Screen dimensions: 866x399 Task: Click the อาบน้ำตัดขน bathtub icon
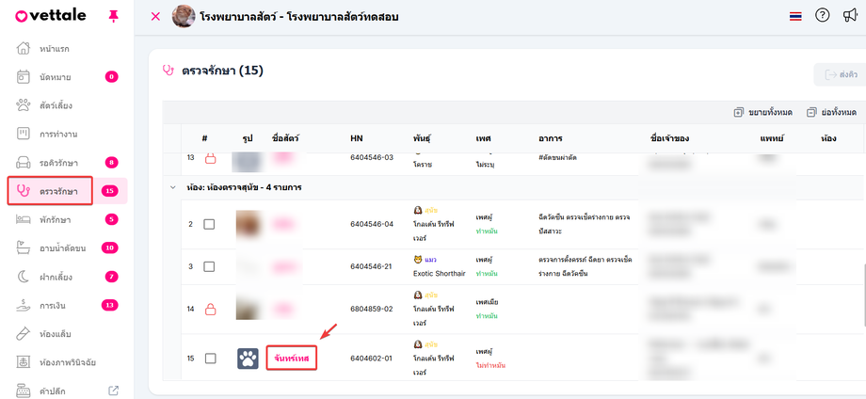pyautogui.click(x=24, y=247)
